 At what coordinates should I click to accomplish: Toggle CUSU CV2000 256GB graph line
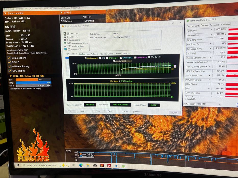114,61
